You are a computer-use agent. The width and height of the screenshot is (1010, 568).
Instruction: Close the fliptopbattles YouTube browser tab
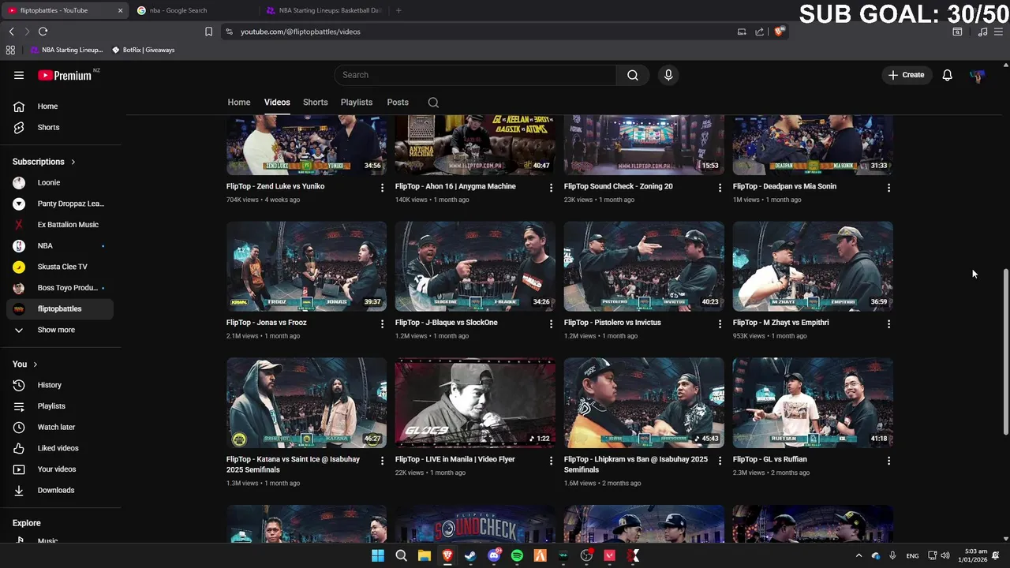(x=120, y=10)
